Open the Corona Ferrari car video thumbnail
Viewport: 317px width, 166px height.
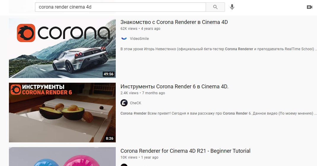62,48
